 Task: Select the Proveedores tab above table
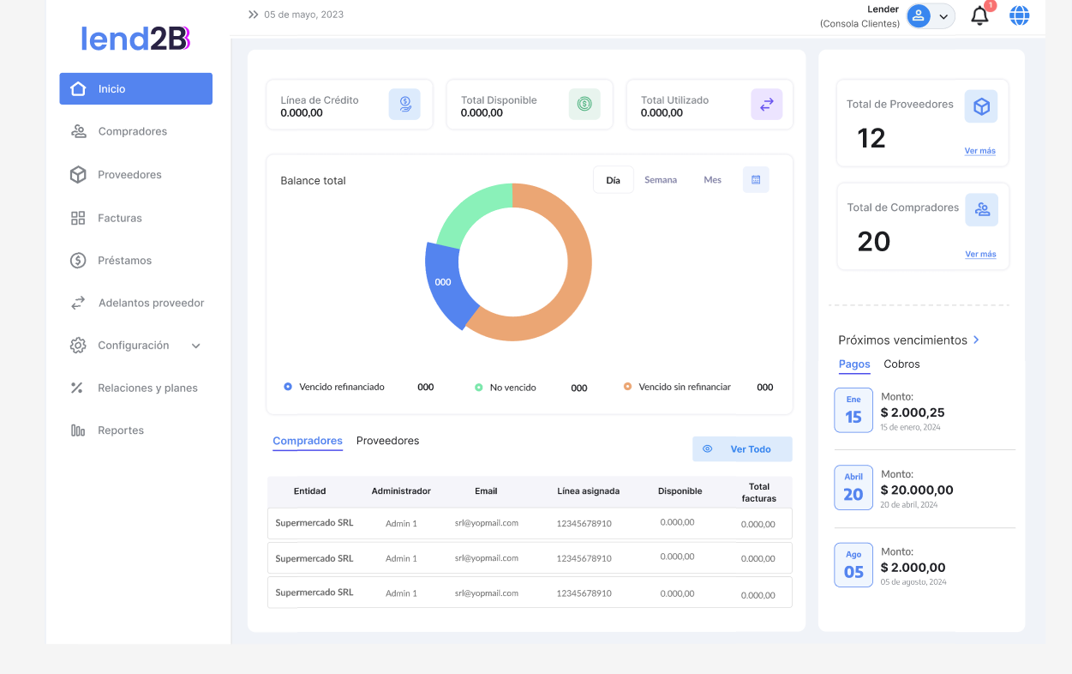click(x=387, y=441)
